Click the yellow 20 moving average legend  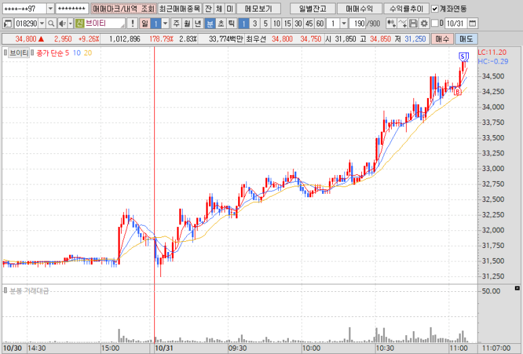(88, 53)
